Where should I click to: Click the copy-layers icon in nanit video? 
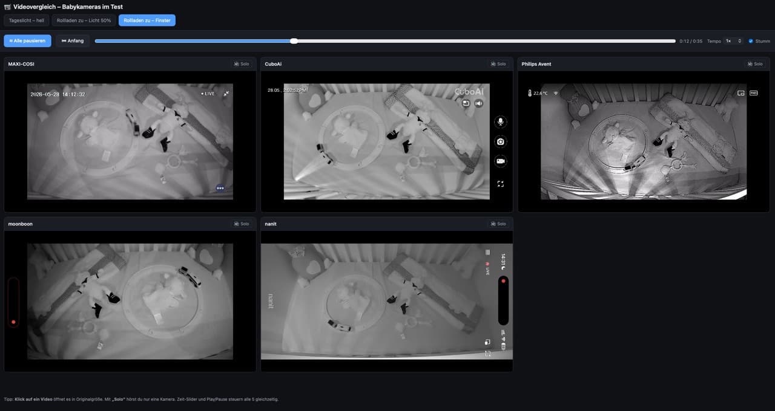click(487, 342)
